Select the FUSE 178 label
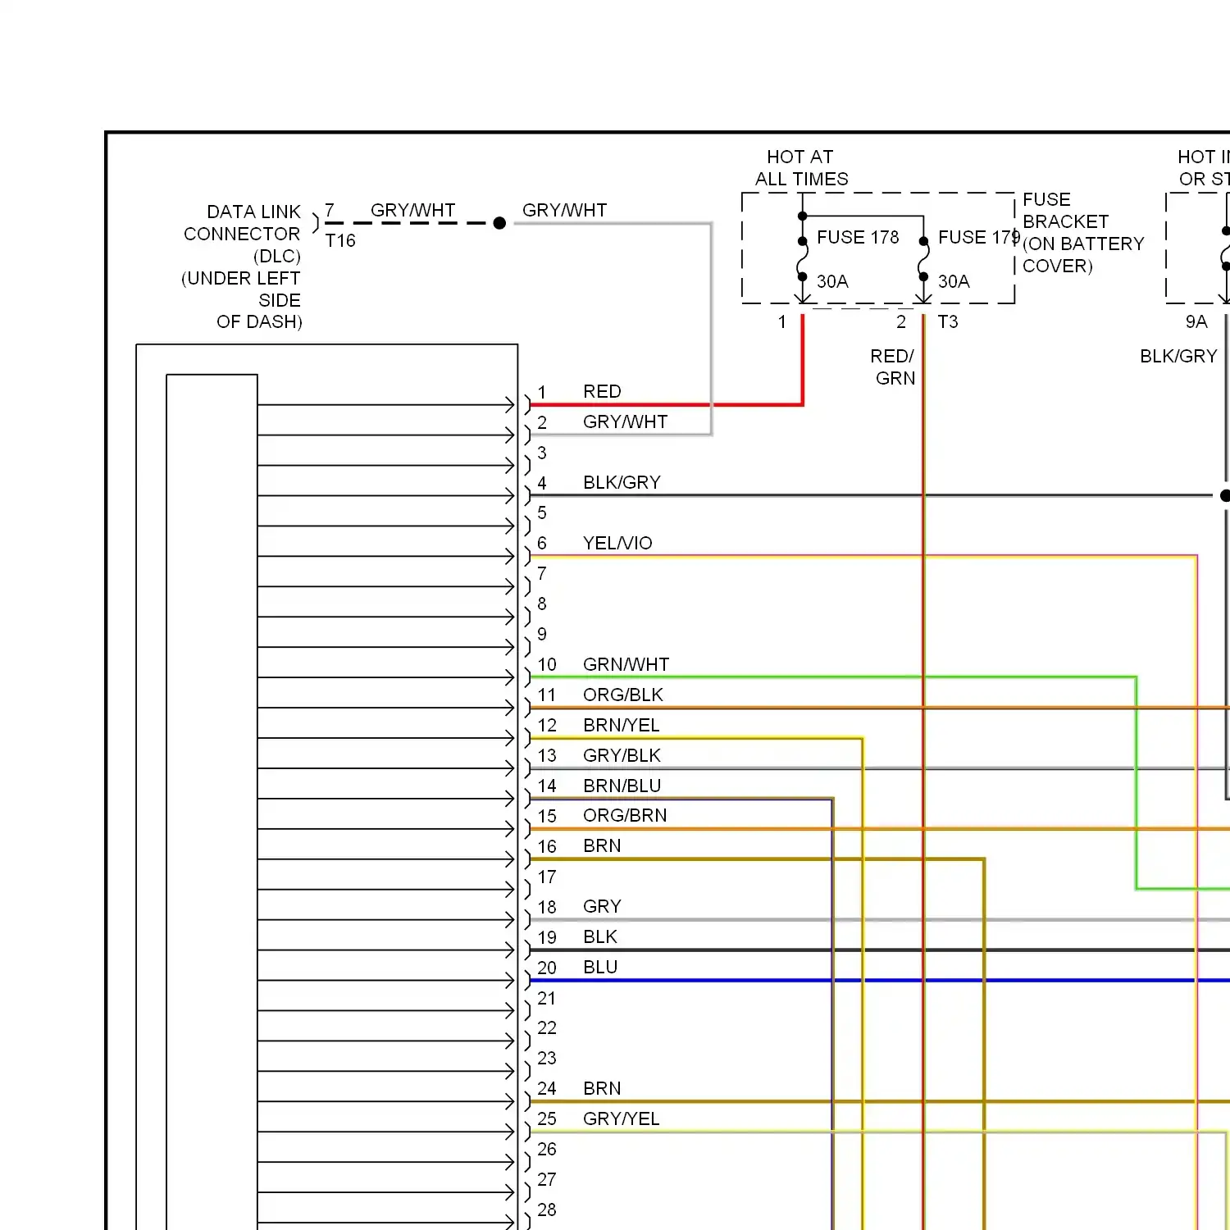Screen dimensions: 1230x1230 click(858, 237)
